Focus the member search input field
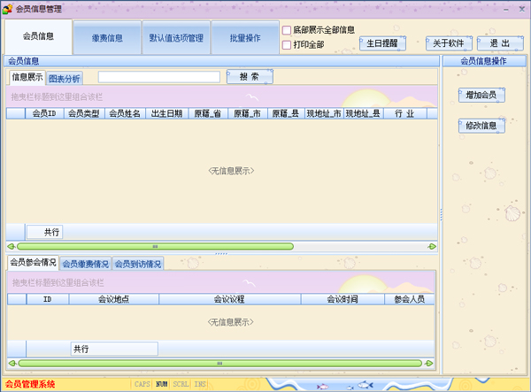The width and height of the screenshot is (531, 392). point(159,77)
